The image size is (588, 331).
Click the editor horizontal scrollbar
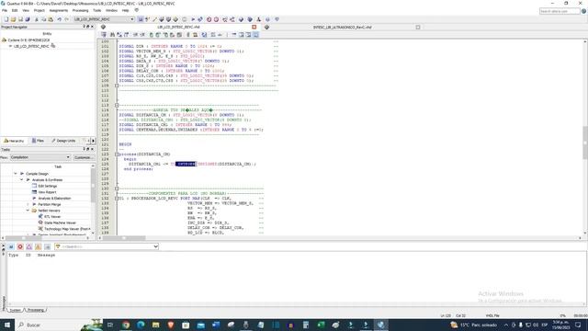tap(124, 238)
